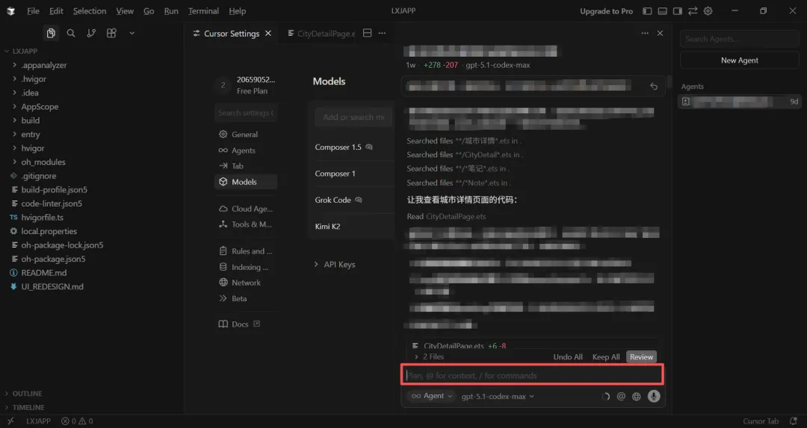
Task: Click the split editor layout icon
Action: point(367,33)
